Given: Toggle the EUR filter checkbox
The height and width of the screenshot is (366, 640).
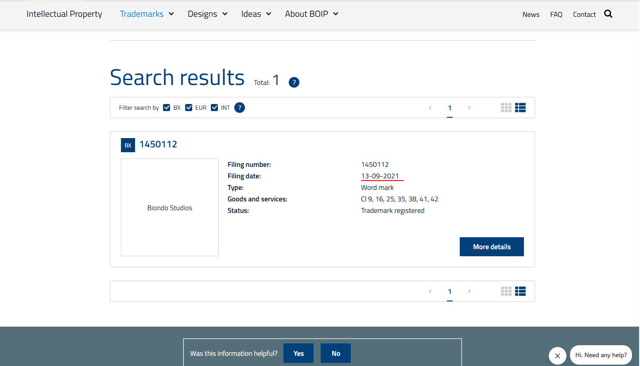Looking at the screenshot, I should (189, 108).
